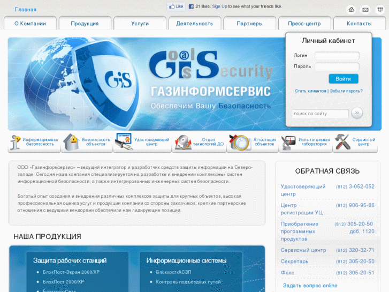389x292 pixels.
Task: Click the Стать клиентом link
Action: pyautogui.click(x=310, y=91)
